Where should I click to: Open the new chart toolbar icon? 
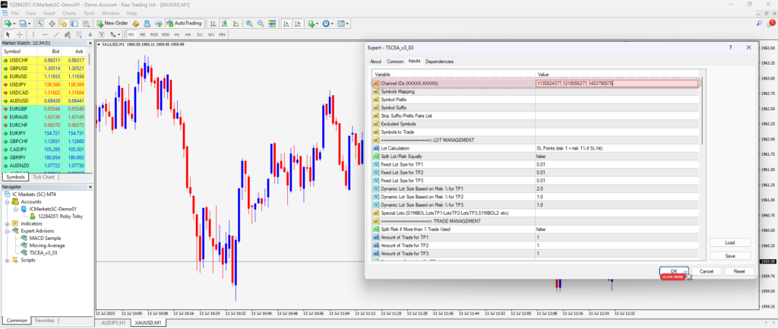(8, 24)
